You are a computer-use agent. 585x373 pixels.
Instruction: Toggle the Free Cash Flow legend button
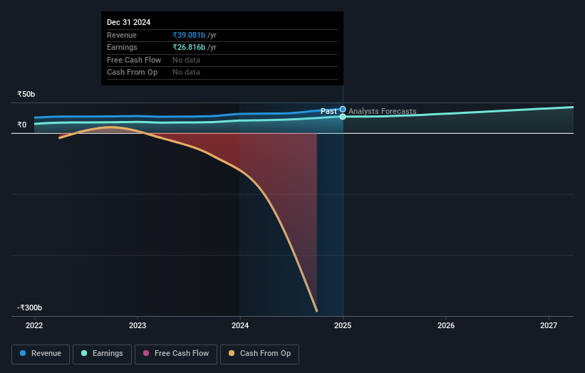[x=176, y=354]
